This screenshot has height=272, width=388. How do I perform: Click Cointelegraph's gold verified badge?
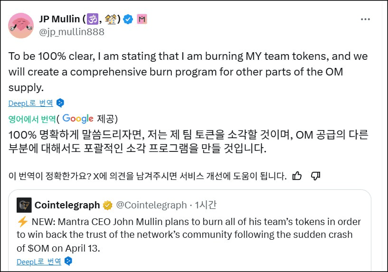(108, 205)
